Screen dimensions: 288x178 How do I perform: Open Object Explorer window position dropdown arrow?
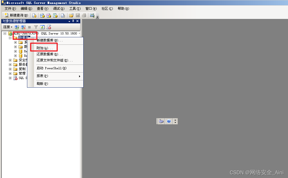69,21
